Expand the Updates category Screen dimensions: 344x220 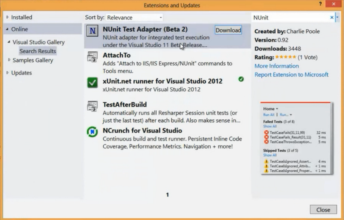[x=7, y=72]
